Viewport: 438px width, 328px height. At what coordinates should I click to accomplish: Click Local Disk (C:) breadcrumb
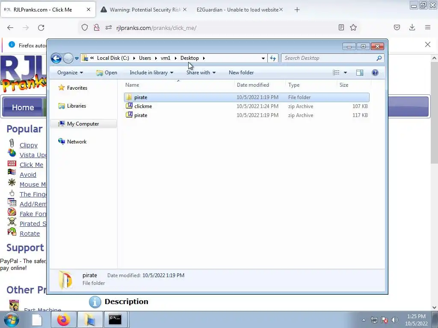(x=113, y=58)
